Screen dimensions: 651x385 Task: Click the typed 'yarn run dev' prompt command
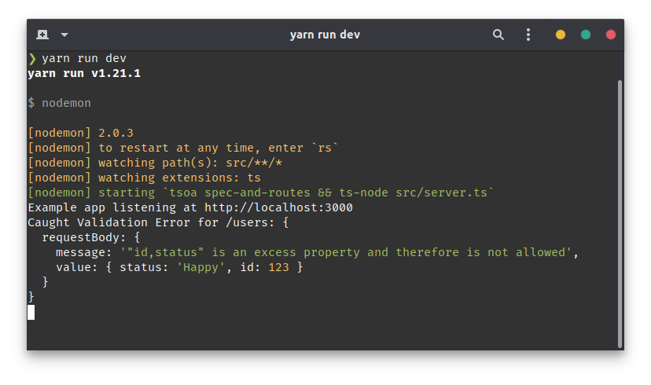[84, 58]
